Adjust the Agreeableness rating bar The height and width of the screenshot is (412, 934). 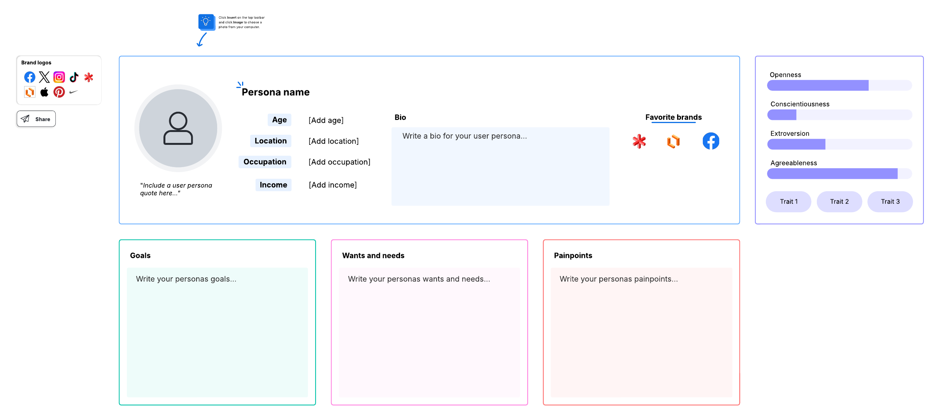tap(839, 174)
